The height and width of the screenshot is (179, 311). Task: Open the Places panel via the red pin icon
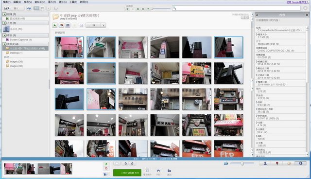coord(277,163)
